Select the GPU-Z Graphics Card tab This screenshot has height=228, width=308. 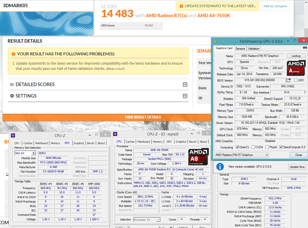click(224, 48)
